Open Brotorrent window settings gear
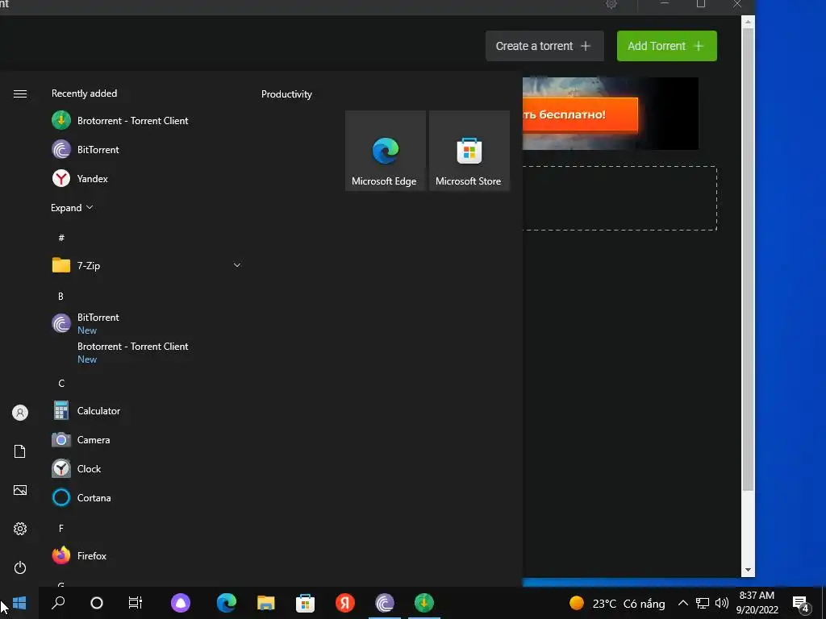The image size is (826, 619). pos(611,4)
